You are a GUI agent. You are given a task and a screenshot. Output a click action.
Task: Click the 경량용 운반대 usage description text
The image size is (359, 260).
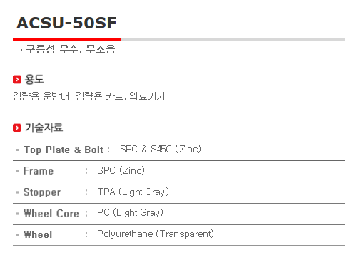pos(42,96)
